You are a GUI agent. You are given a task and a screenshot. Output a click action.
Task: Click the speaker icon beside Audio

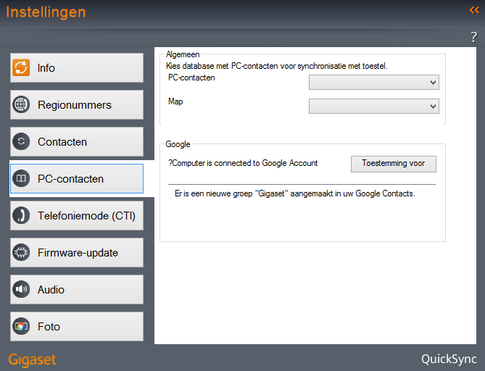coord(21,289)
